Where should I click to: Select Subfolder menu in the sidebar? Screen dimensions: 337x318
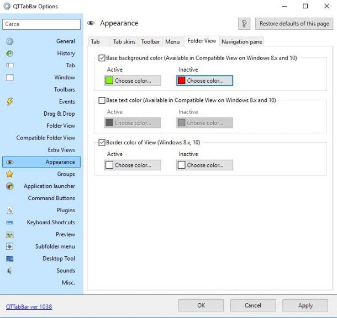pos(41,246)
